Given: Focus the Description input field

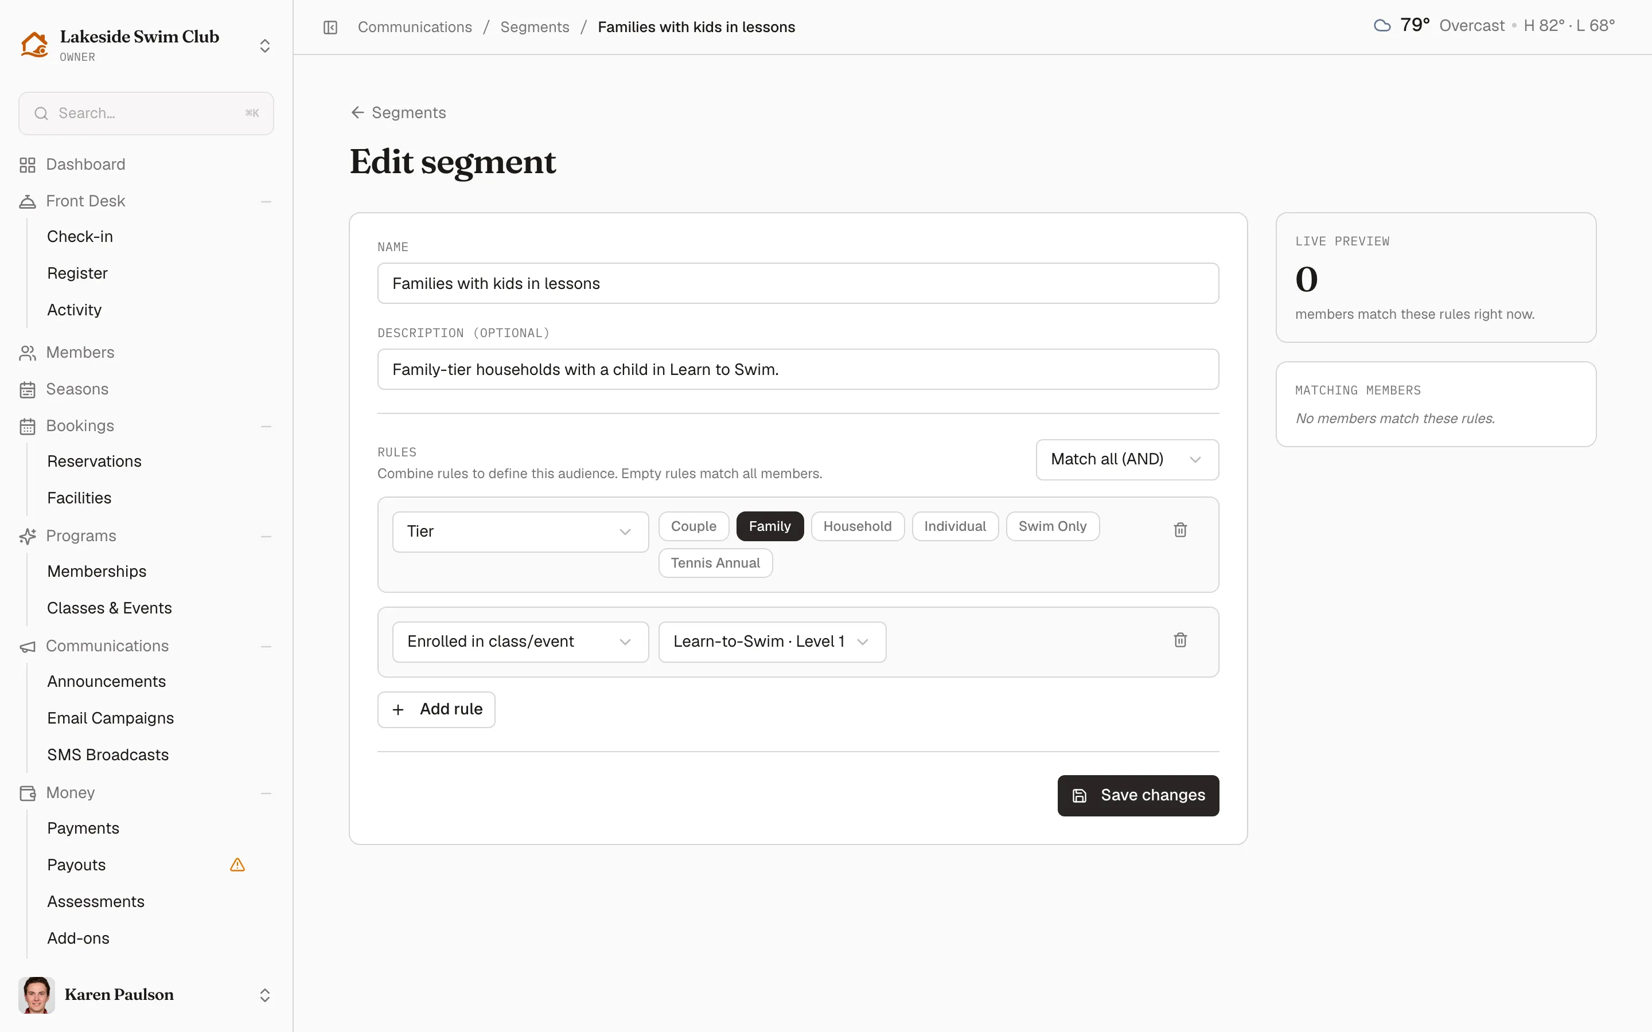Looking at the screenshot, I should (798, 369).
